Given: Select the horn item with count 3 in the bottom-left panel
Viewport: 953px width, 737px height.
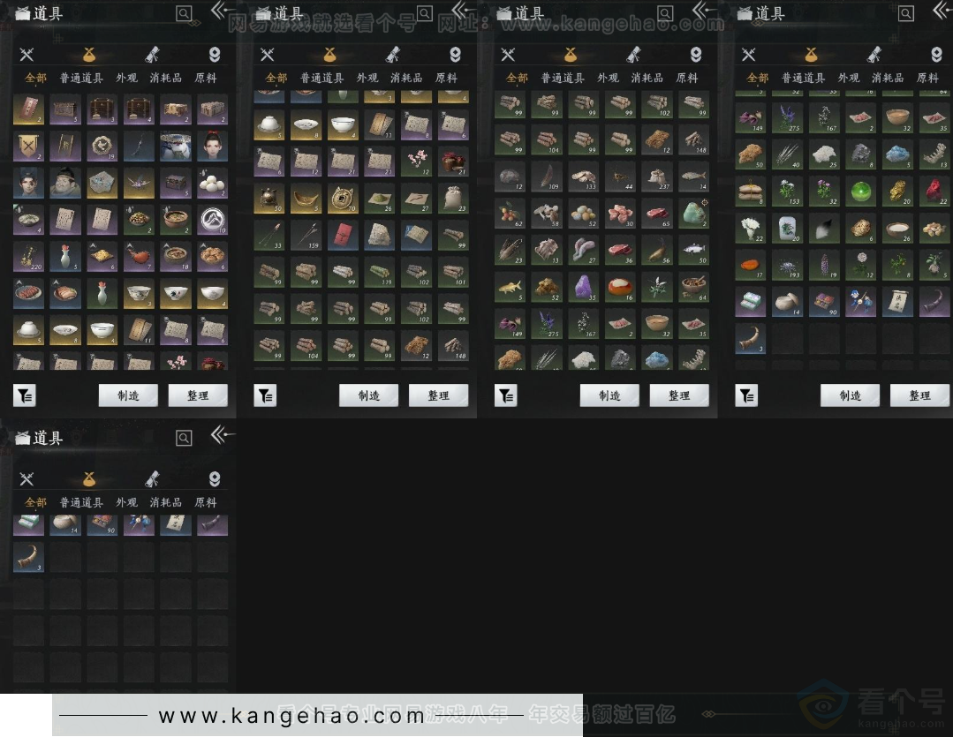Looking at the screenshot, I should coord(28,557).
